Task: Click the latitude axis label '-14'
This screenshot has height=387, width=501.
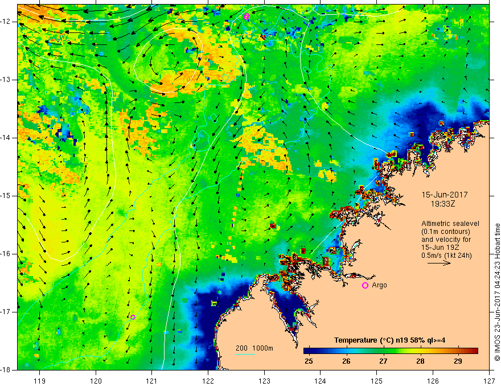Action: [x=6, y=138]
